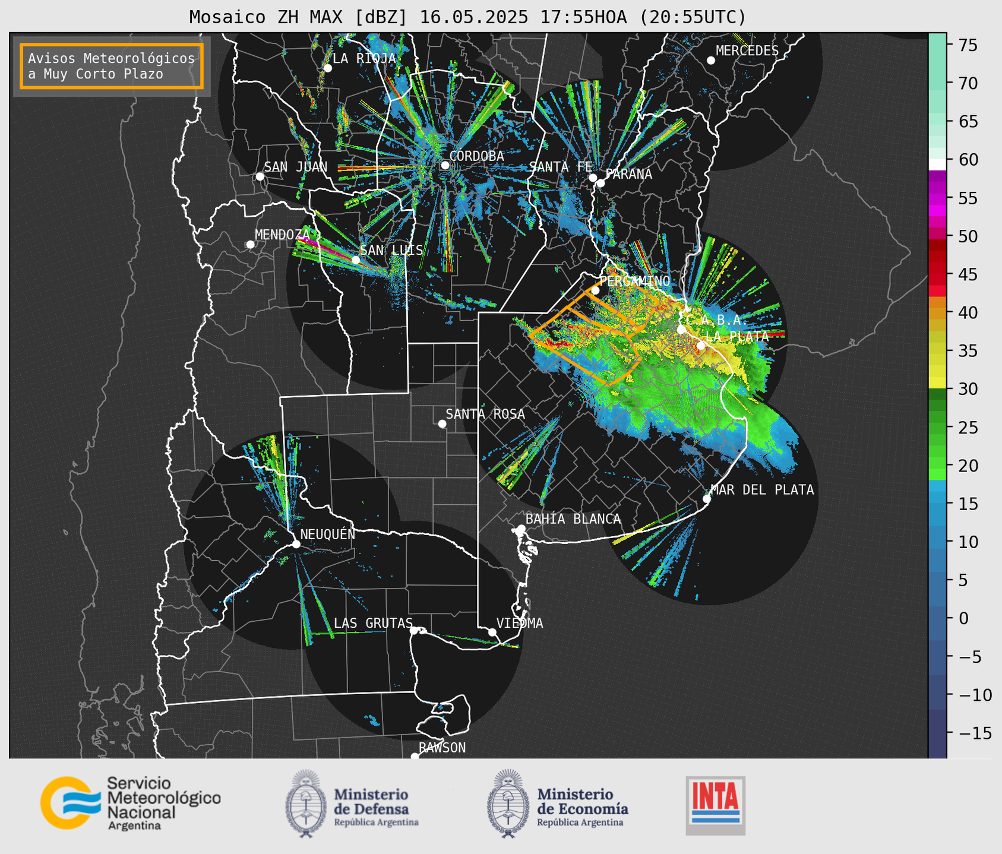Click the BAHÍA BLANCA city label

[x=573, y=519]
